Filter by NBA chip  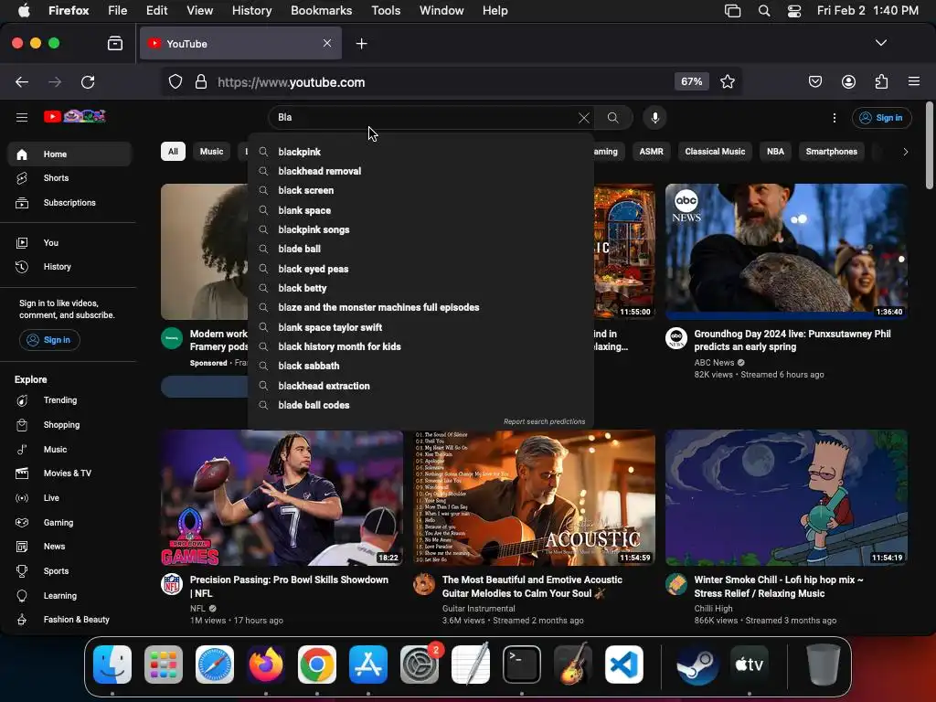tap(775, 152)
